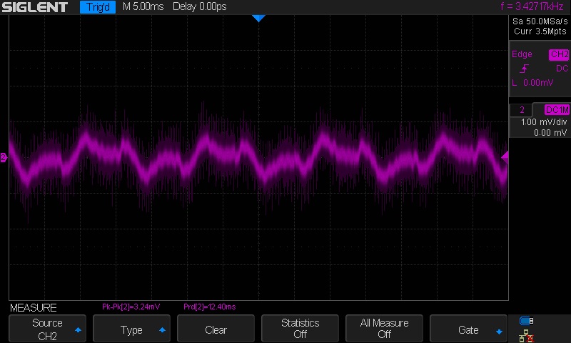The image size is (571, 343).
Task: Clear all measurements with the Clear button
Action: [216, 329]
